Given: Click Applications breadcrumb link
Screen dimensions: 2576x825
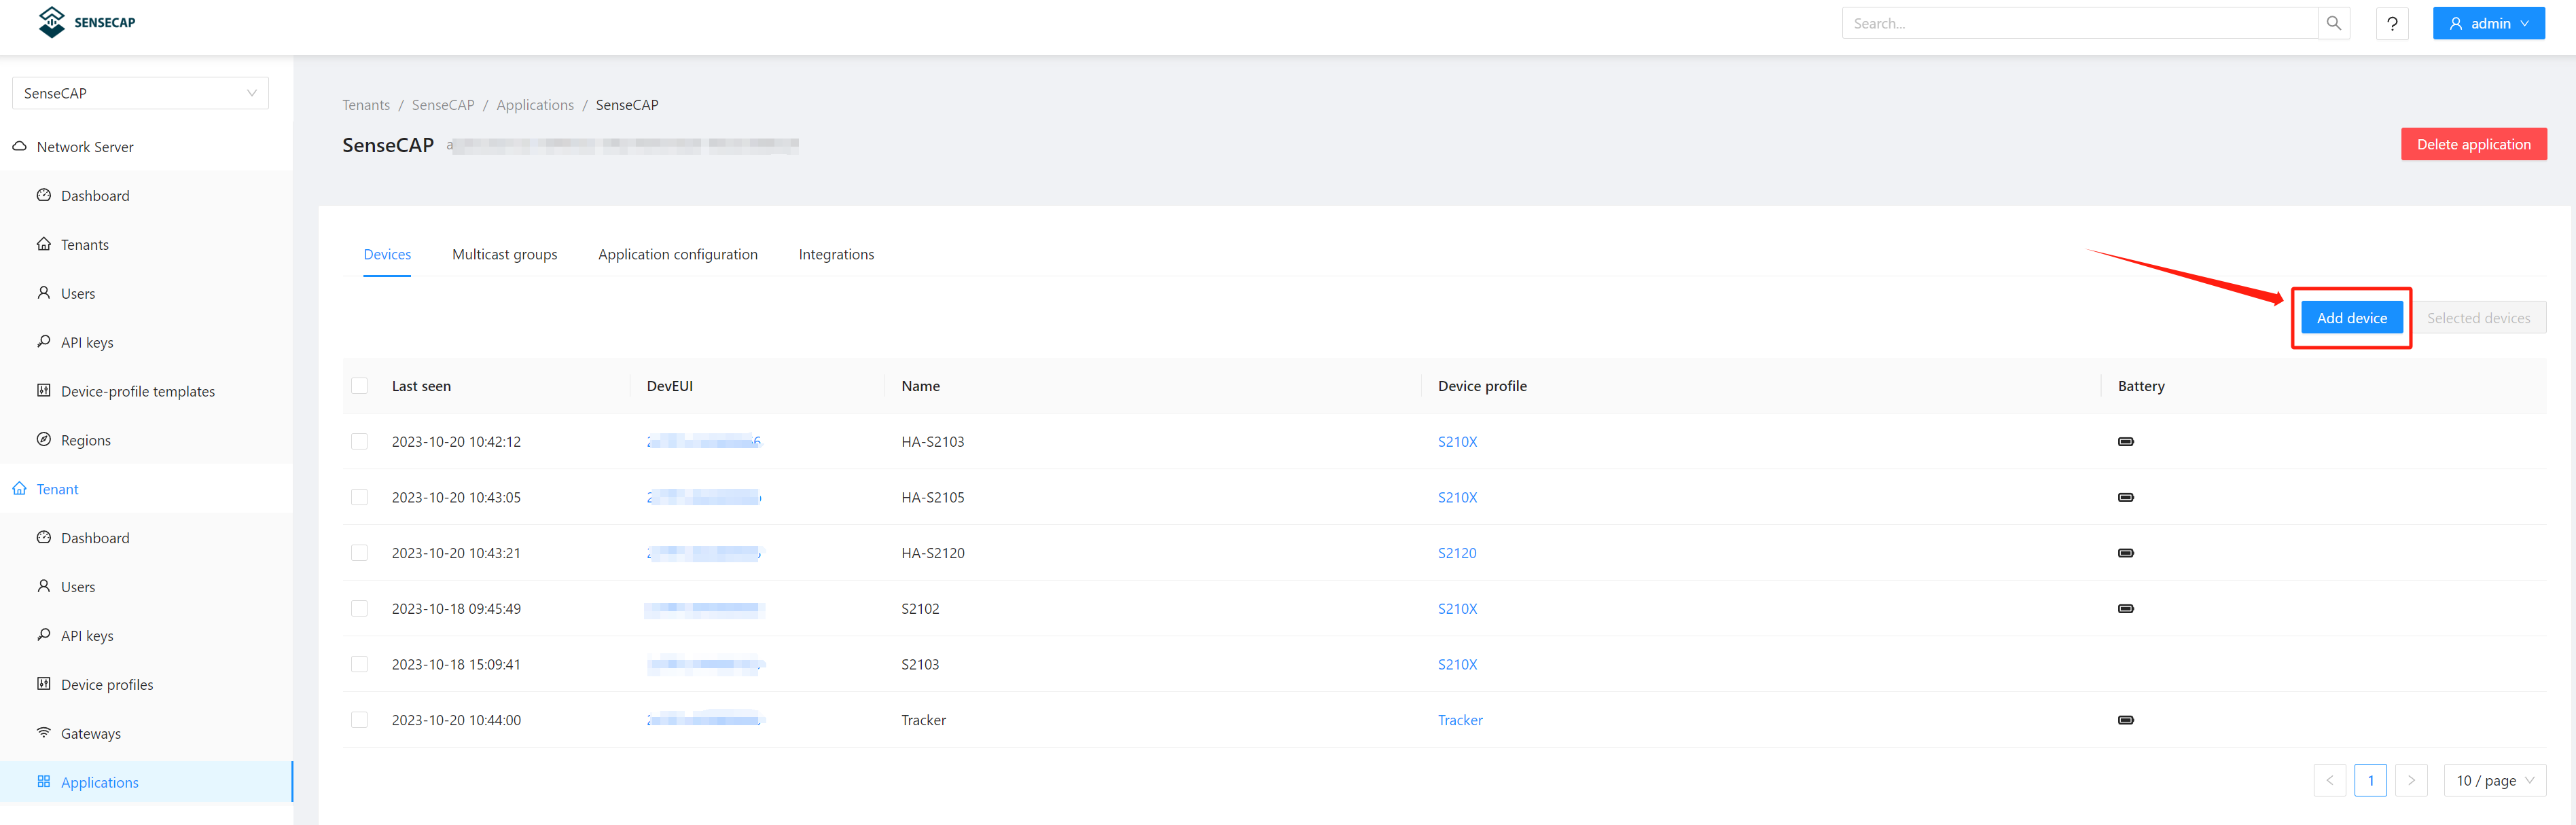Looking at the screenshot, I should click(535, 105).
